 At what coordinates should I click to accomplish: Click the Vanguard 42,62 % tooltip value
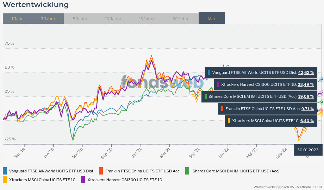(x=306, y=72)
